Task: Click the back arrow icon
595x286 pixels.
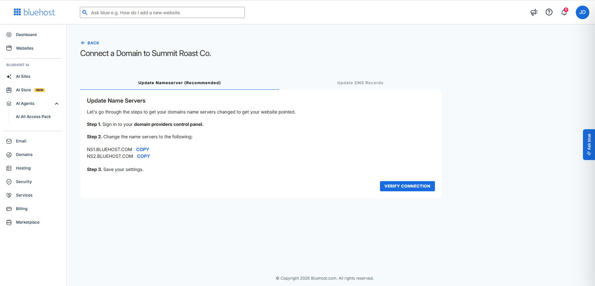Action: pyautogui.click(x=83, y=43)
